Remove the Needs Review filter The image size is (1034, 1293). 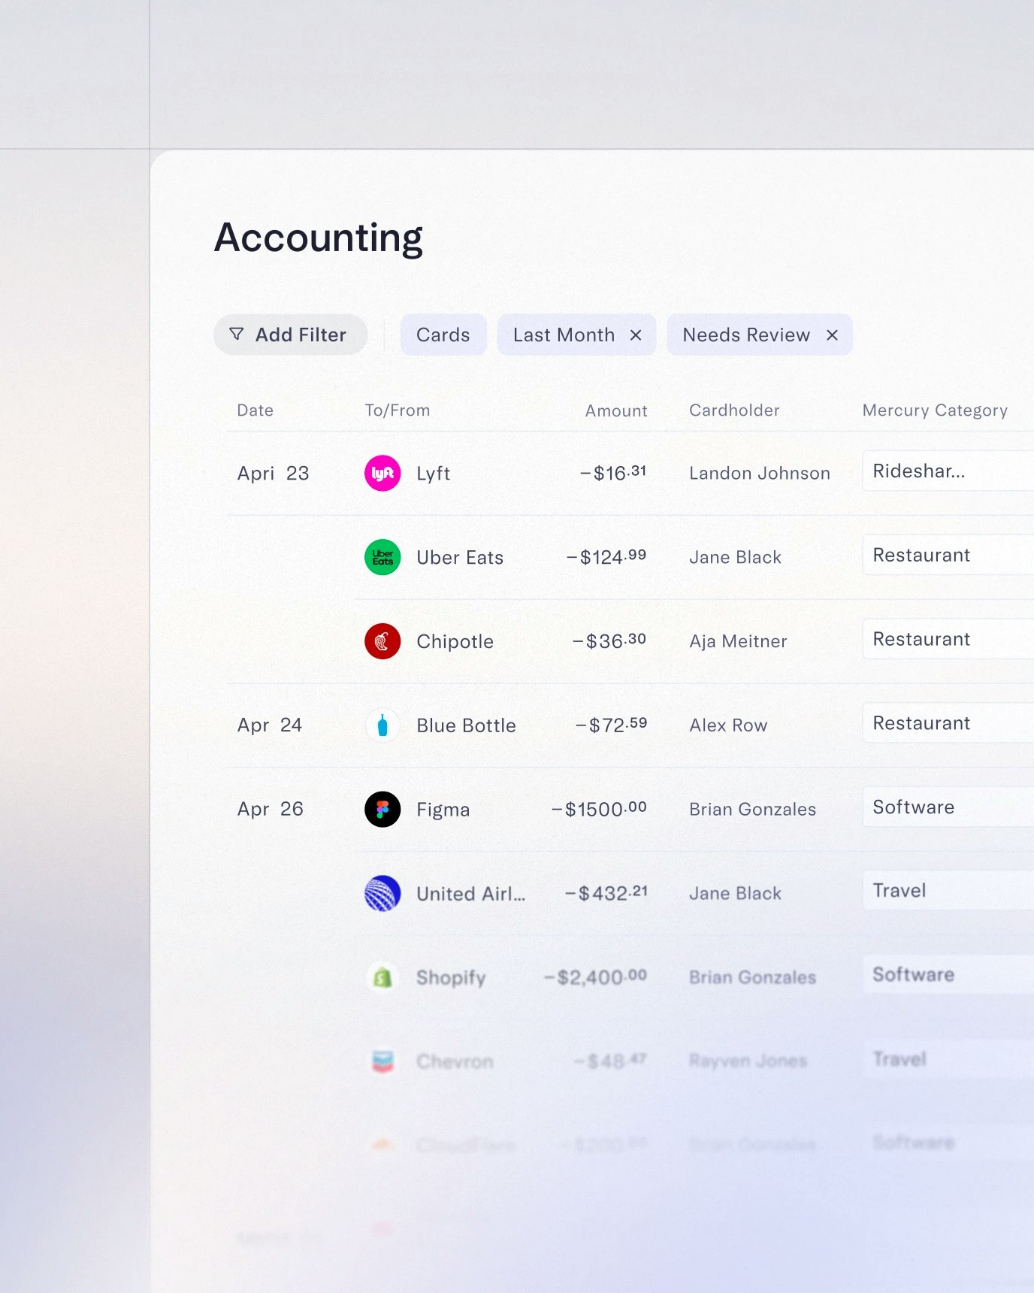pos(832,335)
